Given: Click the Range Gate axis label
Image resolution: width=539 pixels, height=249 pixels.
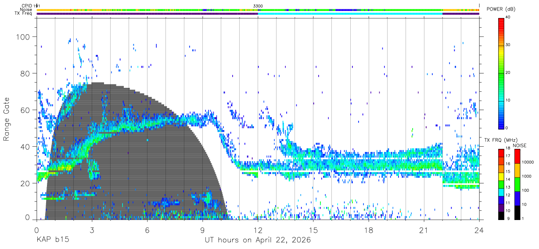Looking at the screenshot, I should pos(7,119).
